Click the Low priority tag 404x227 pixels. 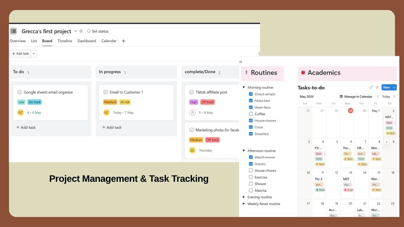(x=21, y=102)
